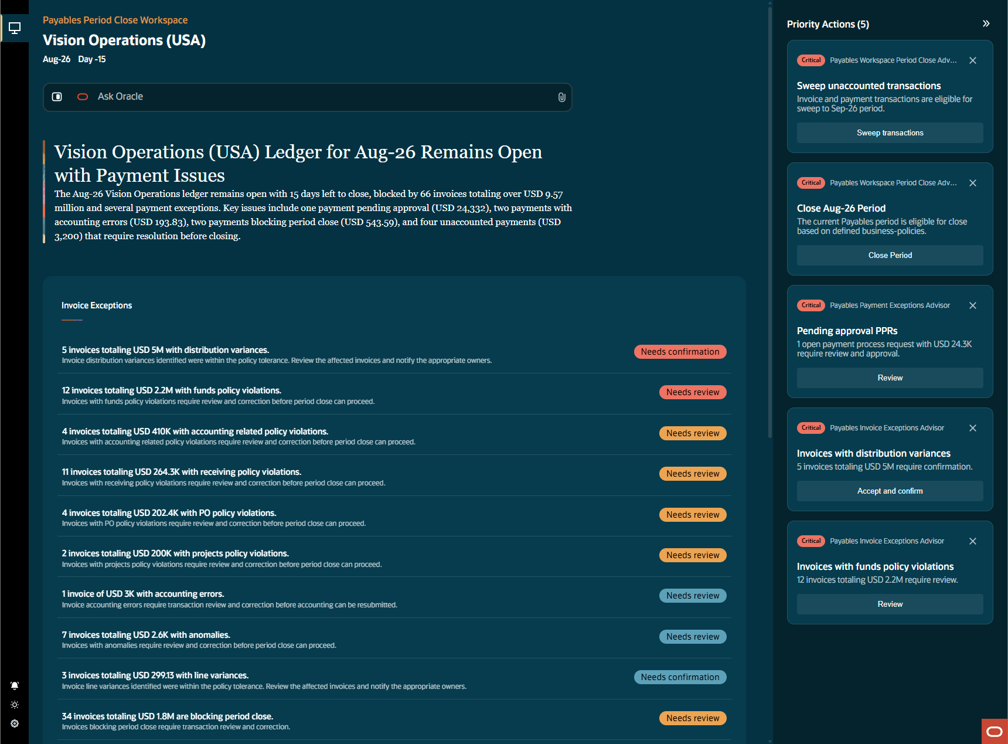
Task: Click the Accept and confirm button
Action: tap(890, 491)
